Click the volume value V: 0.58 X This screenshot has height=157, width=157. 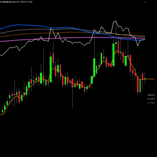point(151,99)
